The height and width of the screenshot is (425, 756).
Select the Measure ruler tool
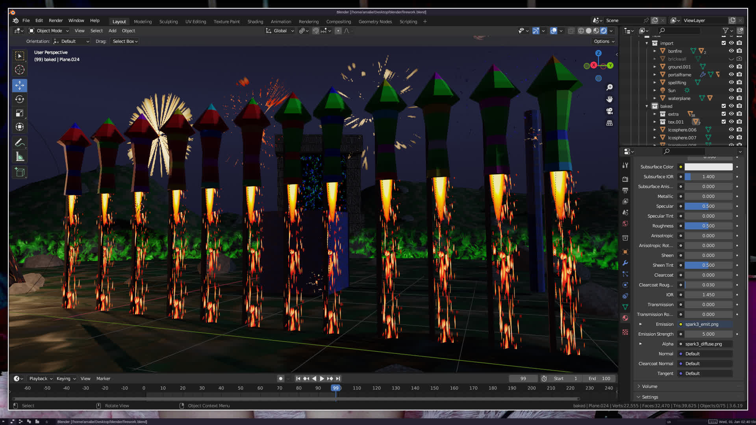(19, 157)
